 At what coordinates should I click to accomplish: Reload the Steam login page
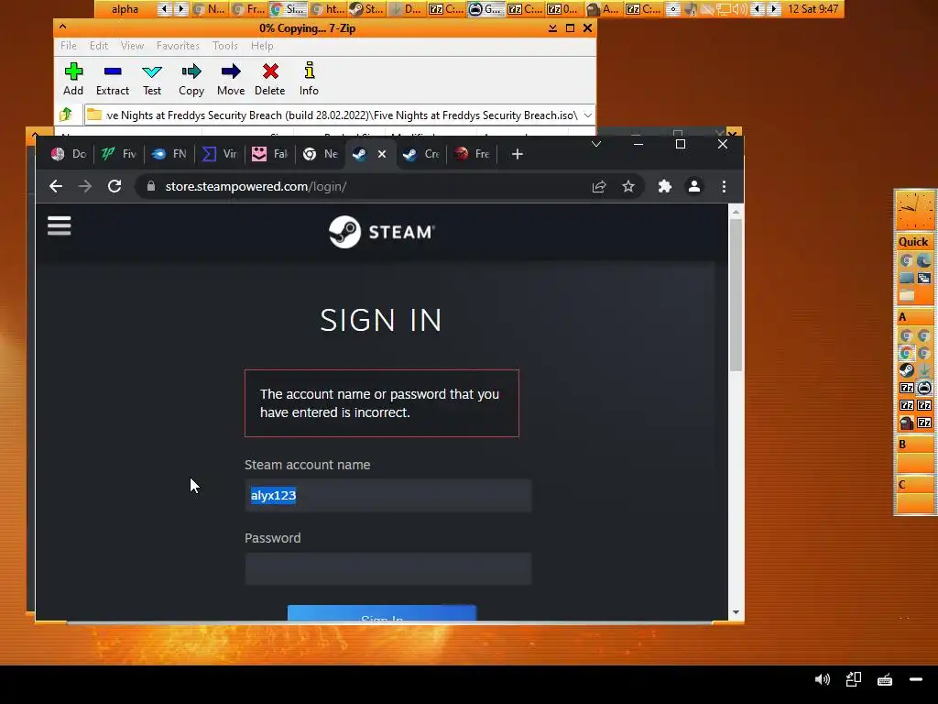pos(115,186)
